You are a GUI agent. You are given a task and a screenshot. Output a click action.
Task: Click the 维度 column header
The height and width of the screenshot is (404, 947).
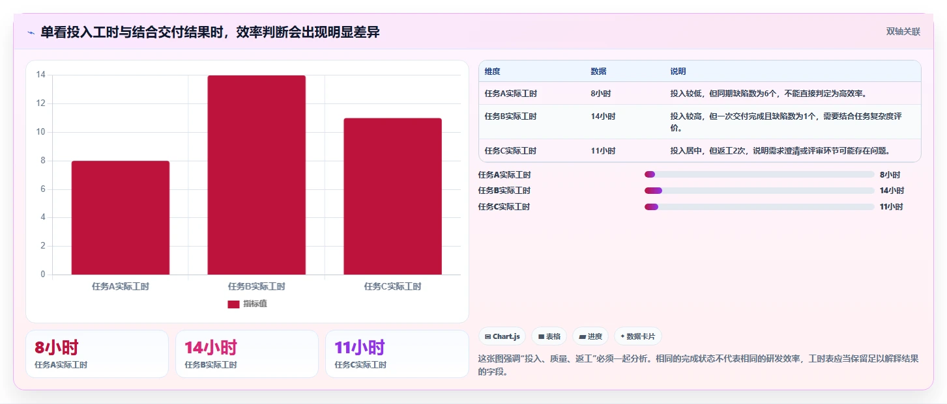click(x=493, y=72)
